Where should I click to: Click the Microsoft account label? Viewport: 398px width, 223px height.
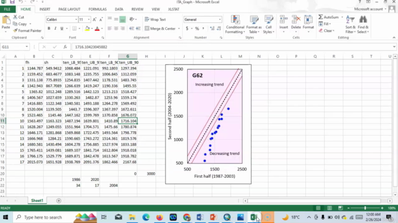point(368,9)
